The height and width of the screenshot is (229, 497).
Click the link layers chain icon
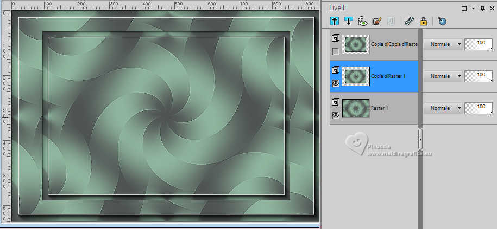point(410,21)
